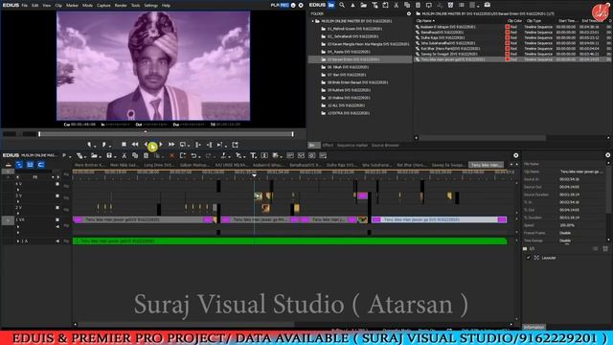Open the Dulhe Raja SVS sequence tab

pyautogui.click(x=341, y=165)
